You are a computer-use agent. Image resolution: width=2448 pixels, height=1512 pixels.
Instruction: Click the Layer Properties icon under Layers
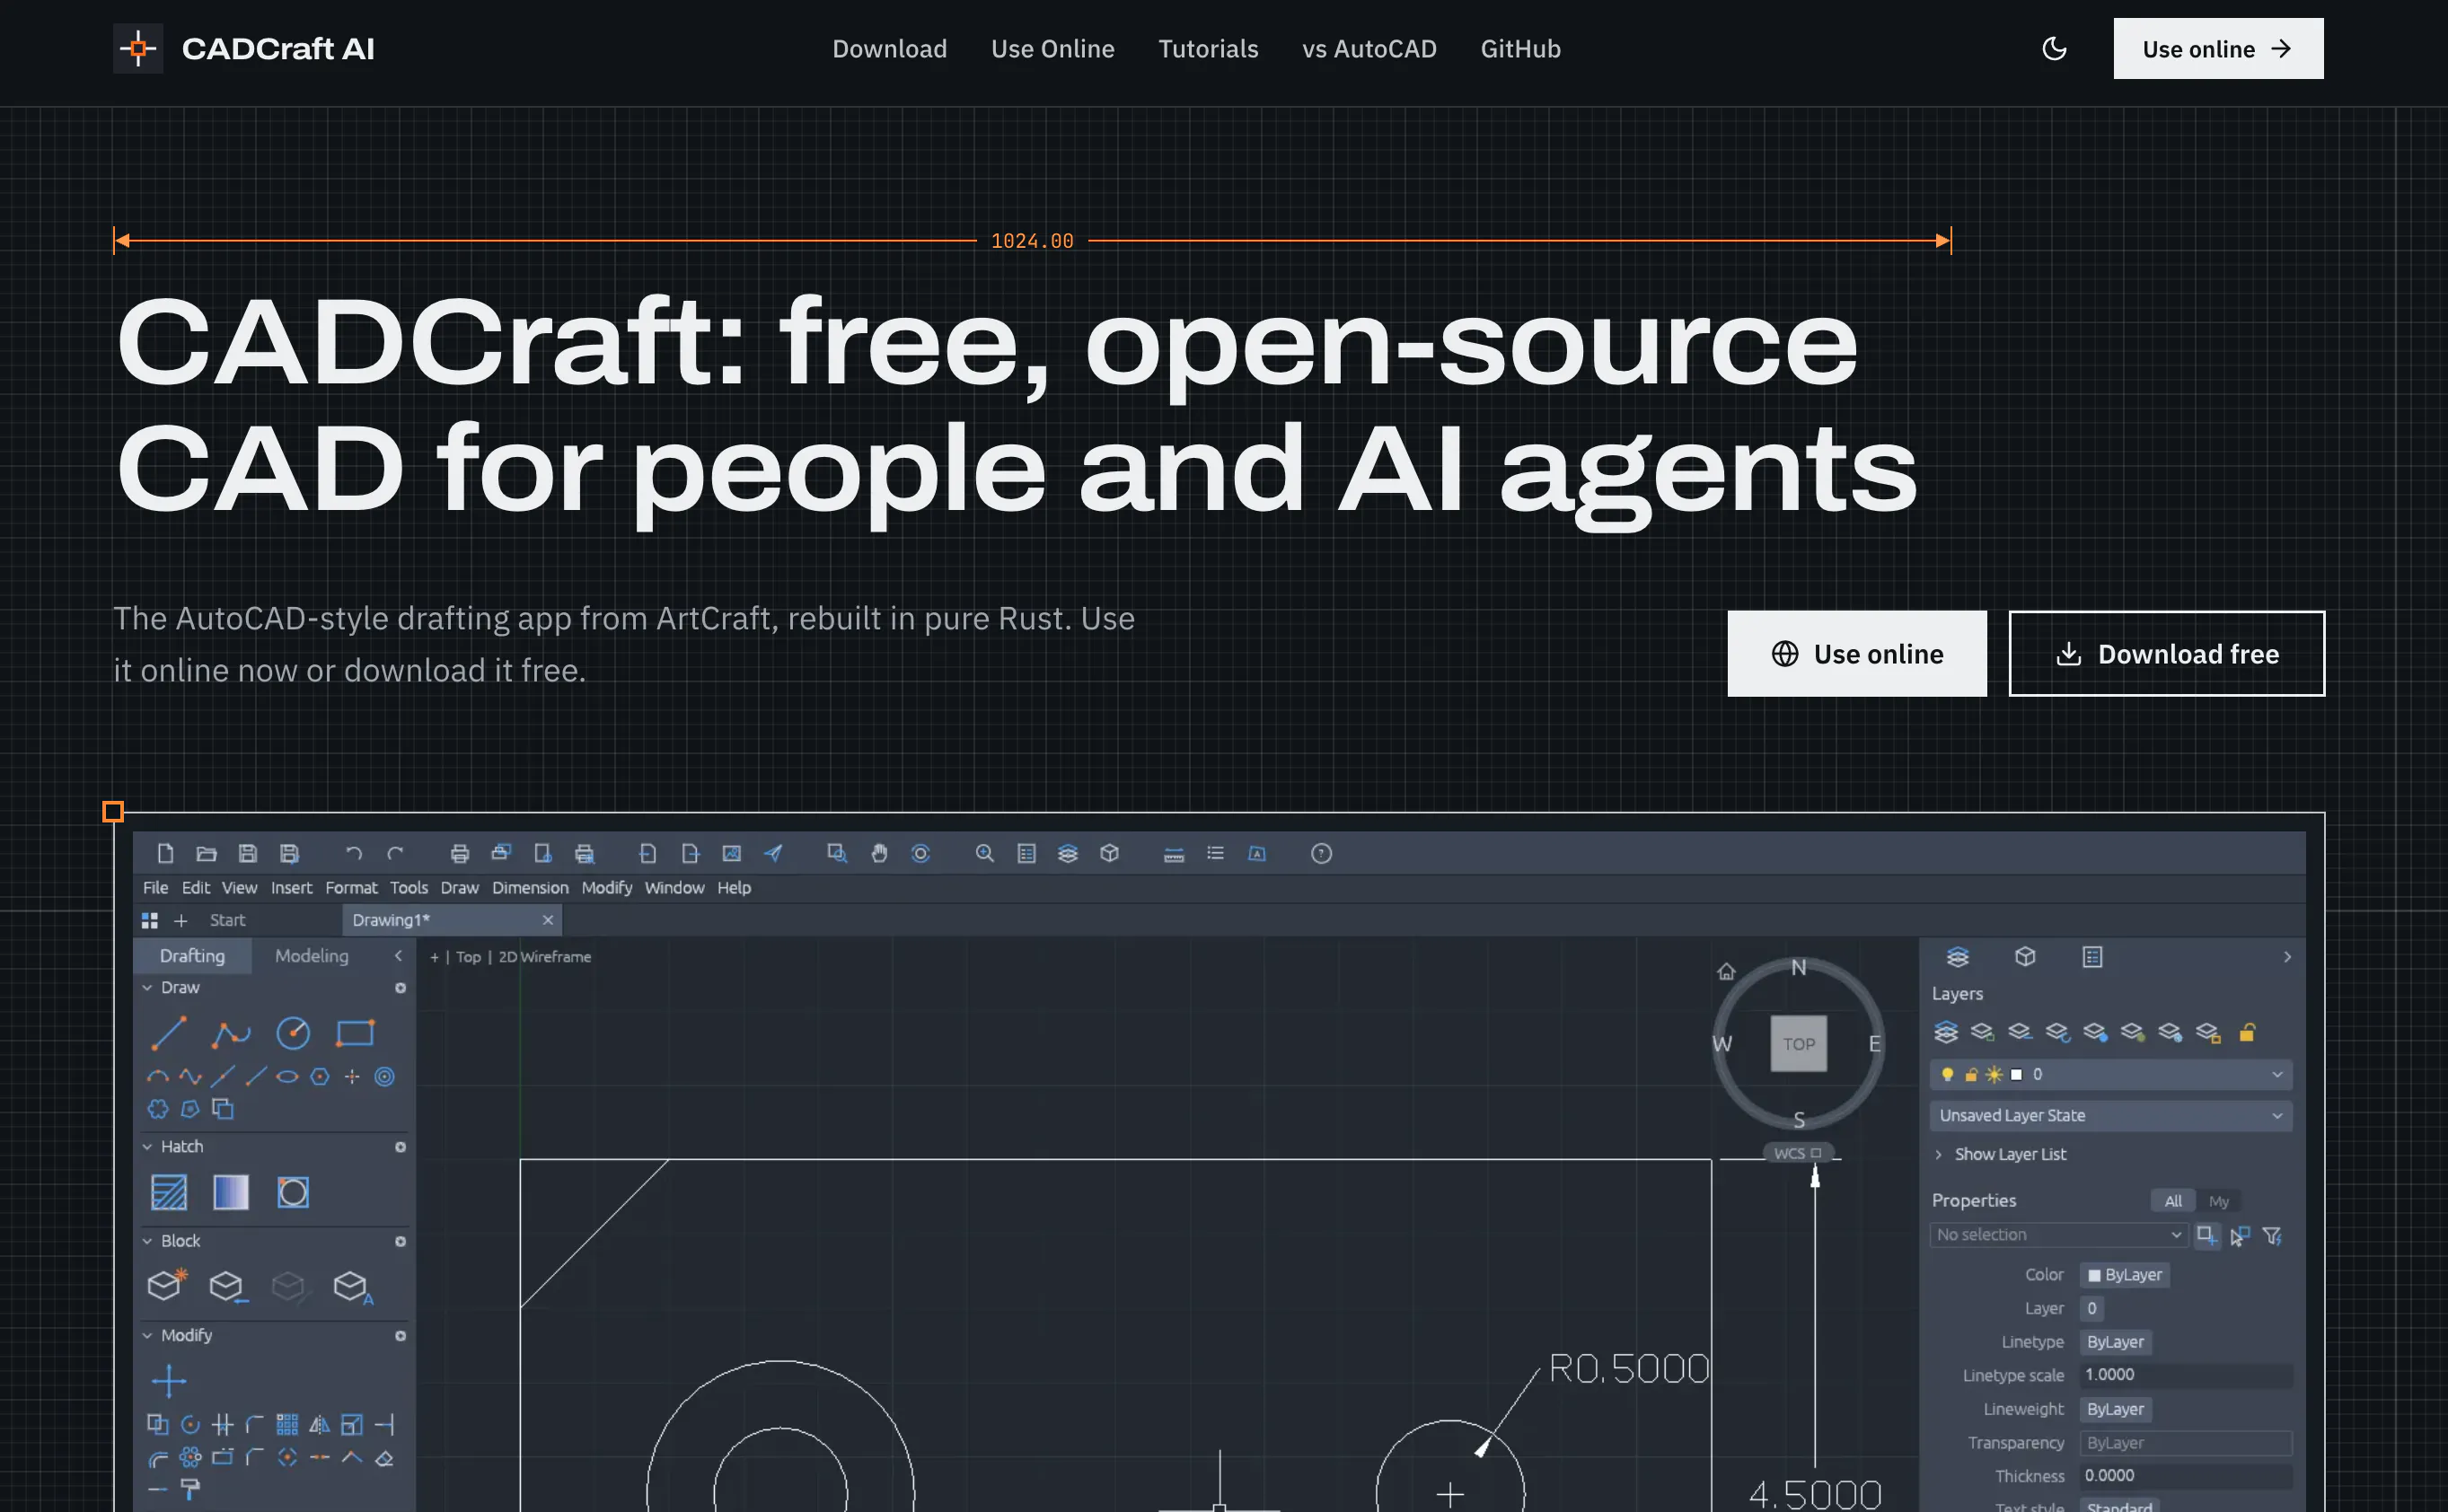[x=1946, y=1032]
